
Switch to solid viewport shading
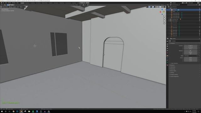click(160, 7)
